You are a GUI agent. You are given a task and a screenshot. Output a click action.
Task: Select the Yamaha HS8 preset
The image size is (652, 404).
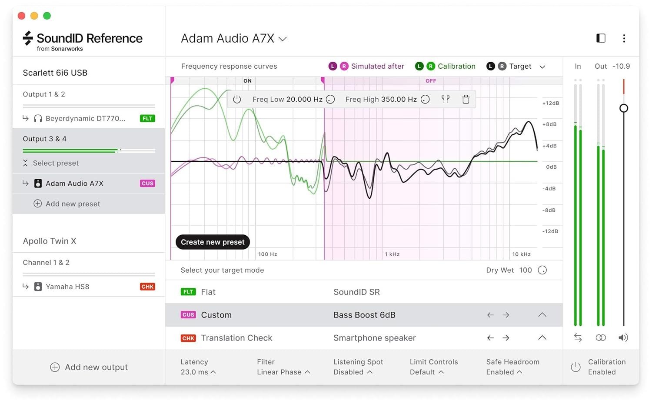[67, 287]
